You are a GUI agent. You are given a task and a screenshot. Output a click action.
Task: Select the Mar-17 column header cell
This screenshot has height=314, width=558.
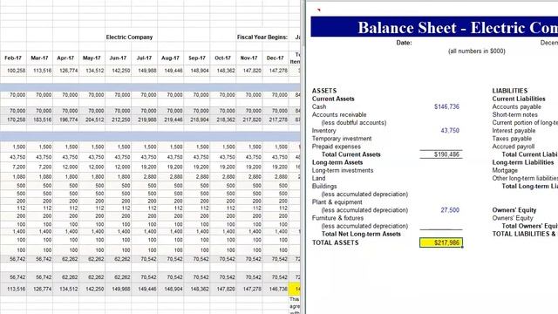pos(39,58)
